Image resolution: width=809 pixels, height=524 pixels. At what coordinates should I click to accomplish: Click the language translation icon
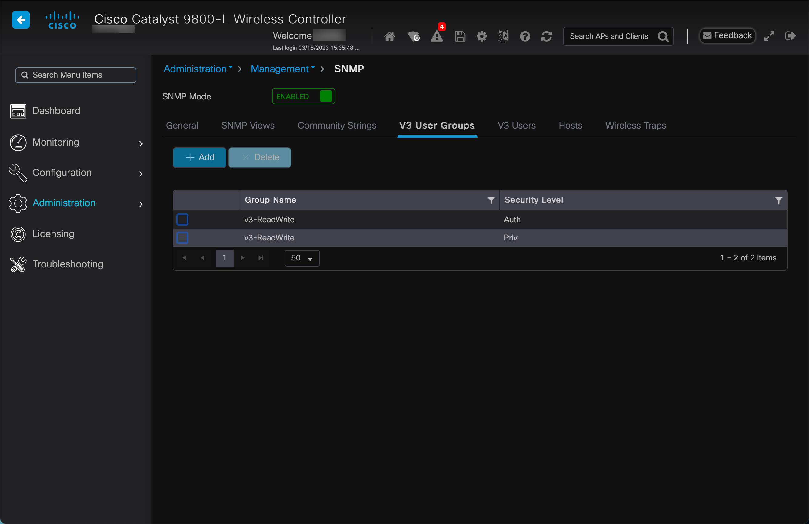503,36
